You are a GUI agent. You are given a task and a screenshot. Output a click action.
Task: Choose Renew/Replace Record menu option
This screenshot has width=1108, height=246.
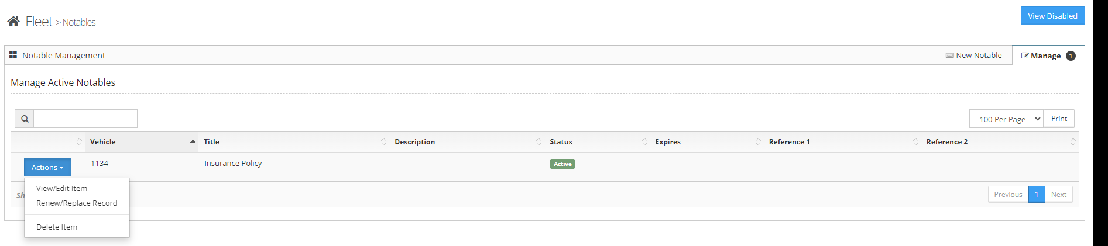pyautogui.click(x=77, y=203)
